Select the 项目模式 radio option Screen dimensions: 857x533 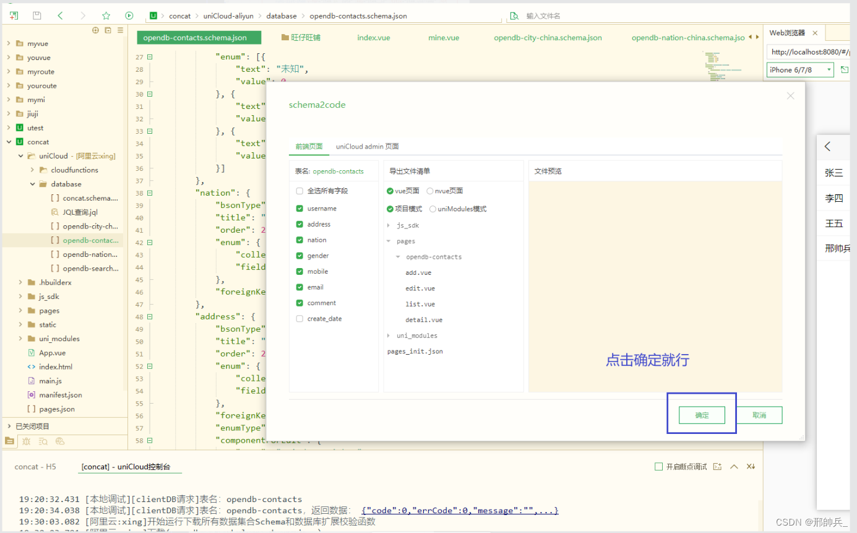pyautogui.click(x=390, y=209)
